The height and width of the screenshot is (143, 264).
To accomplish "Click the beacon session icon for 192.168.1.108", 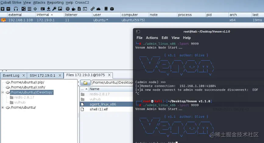I will (3, 20).
